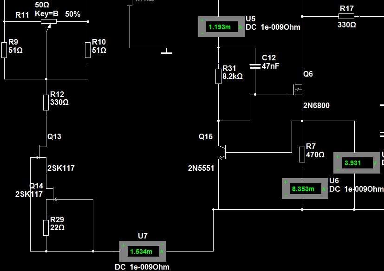Click the ground symbol
The image size is (384, 271).
point(167,52)
